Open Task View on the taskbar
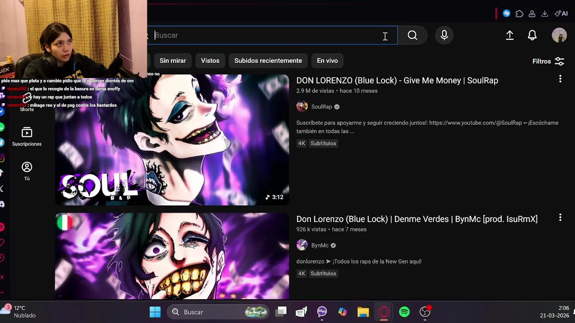This screenshot has width=575, height=323. click(281, 312)
